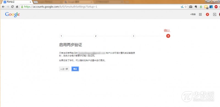Open the mail envelope extension
Viewport: 220px width, 107px height.
[x=191, y=7]
